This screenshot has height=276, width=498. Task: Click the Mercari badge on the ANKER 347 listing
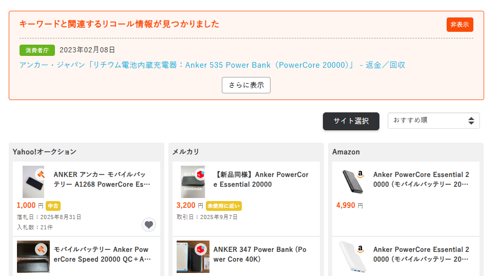coord(200,249)
